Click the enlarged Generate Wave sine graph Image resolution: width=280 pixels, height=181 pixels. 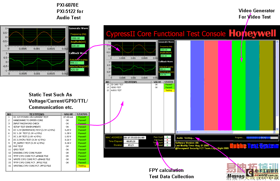click(x=37, y=37)
